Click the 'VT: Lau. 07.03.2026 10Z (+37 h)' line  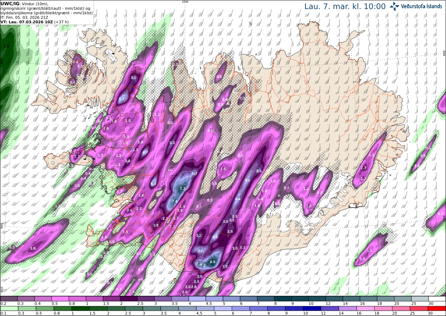pos(34,22)
